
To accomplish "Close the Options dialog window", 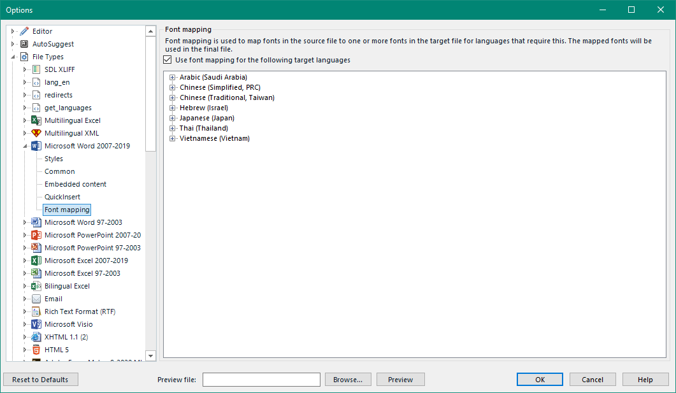I will point(661,10).
